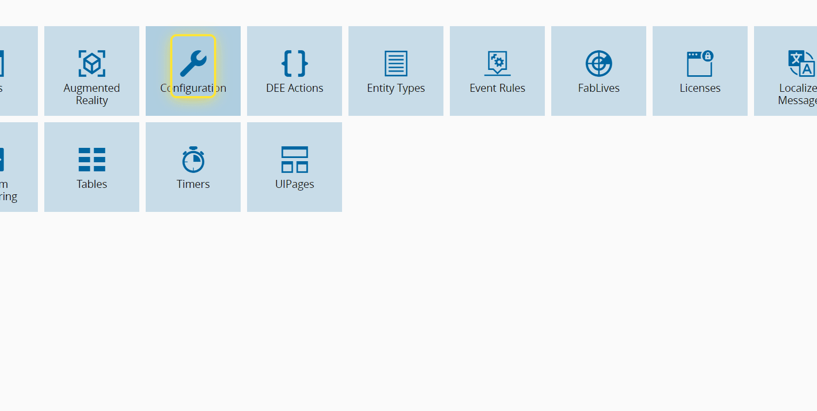Navigate to the UIPages text label
The image size is (817, 411).
pos(295,184)
